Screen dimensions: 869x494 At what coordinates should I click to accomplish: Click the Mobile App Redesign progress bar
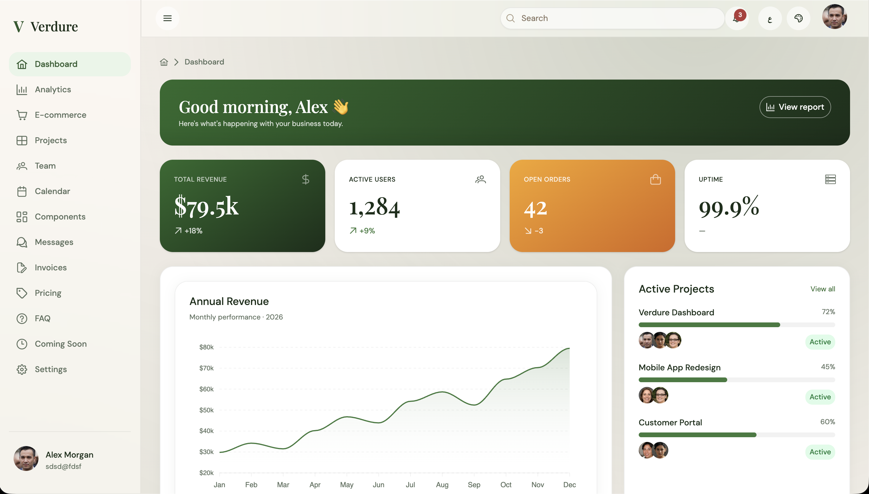click(x=737, y=380)
